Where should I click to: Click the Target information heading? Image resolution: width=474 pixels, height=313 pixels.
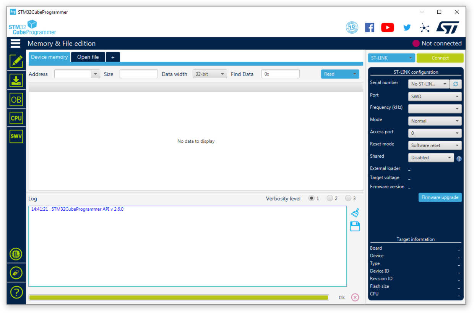[416, 239]
